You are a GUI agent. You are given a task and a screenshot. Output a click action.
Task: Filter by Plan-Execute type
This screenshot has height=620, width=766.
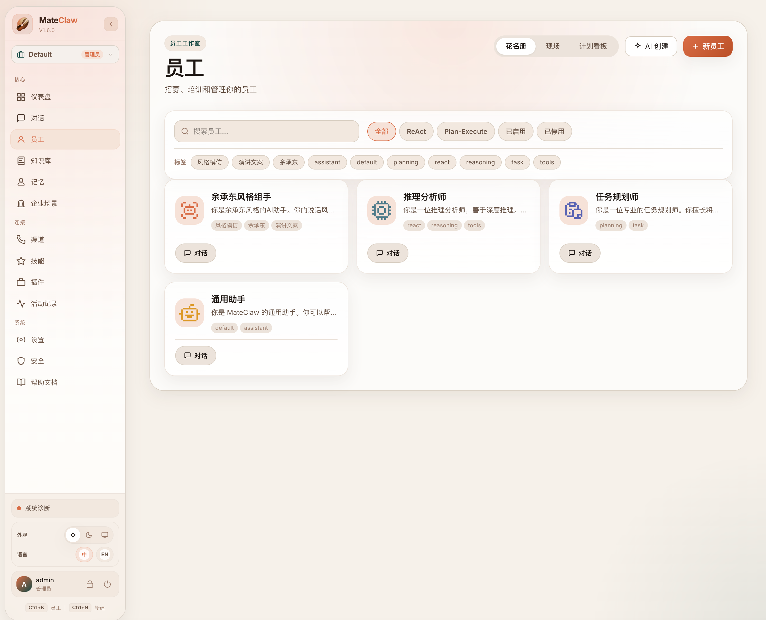tap(466, 131)
